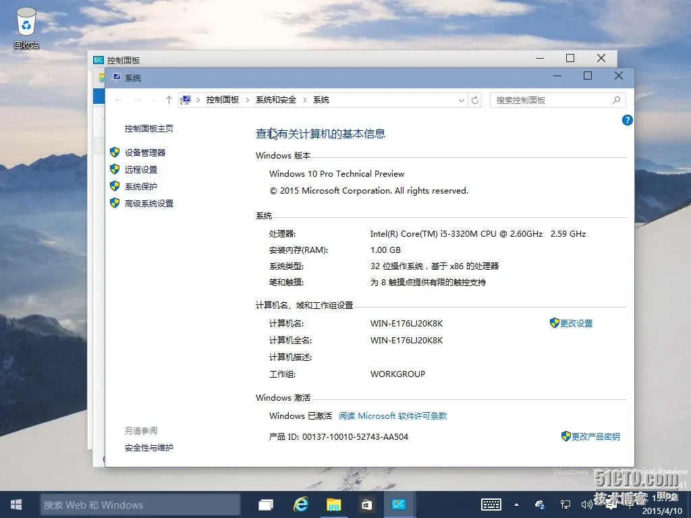The image size is (691, 518).
Task: Refresh the System window address bar
Action: [x=475, y=100]
